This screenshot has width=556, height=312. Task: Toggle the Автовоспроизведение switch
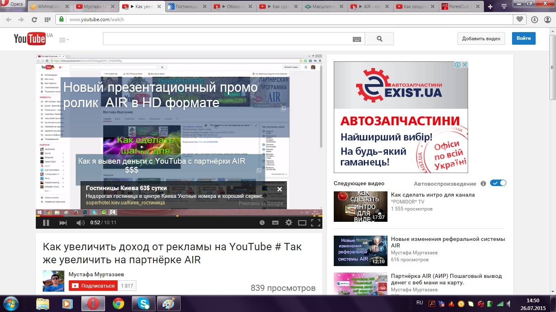point(498,183)
